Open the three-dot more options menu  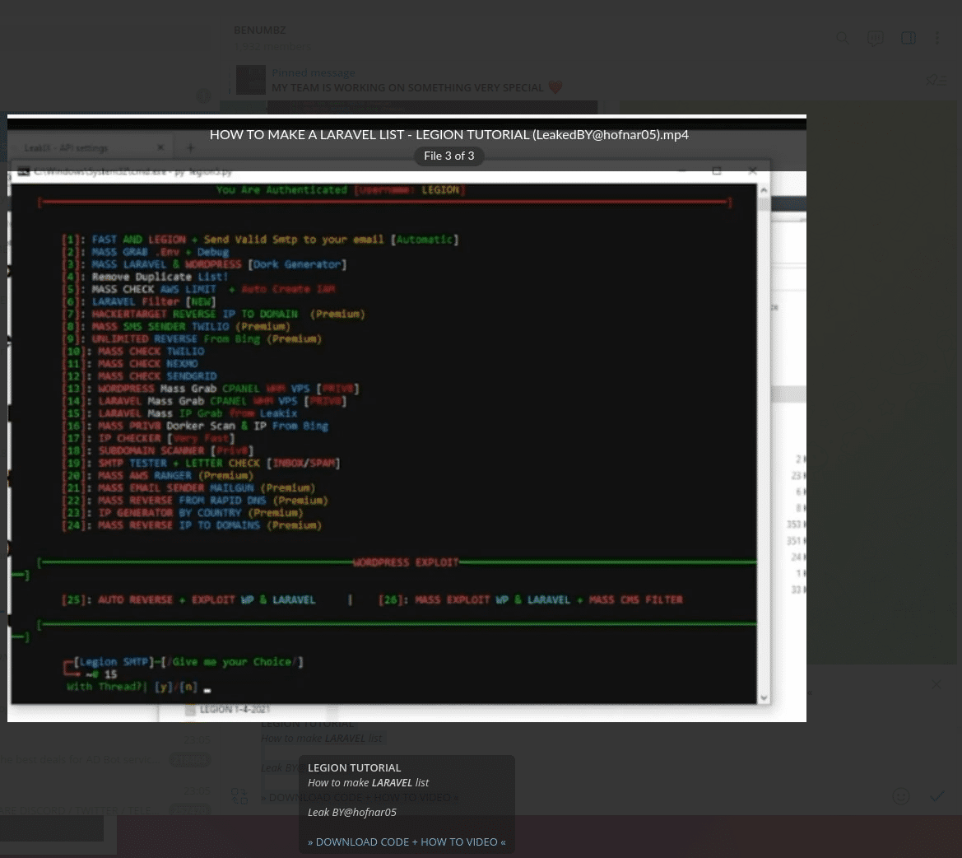(x=937, y=39)
